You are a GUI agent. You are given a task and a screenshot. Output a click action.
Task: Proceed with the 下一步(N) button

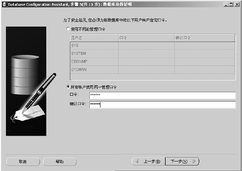click(182, 161)
